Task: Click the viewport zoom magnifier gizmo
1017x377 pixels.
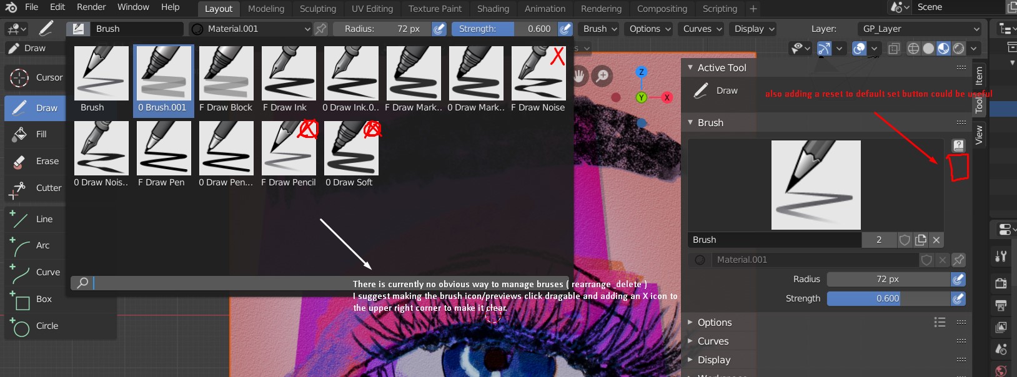Action: pos(603,76)
